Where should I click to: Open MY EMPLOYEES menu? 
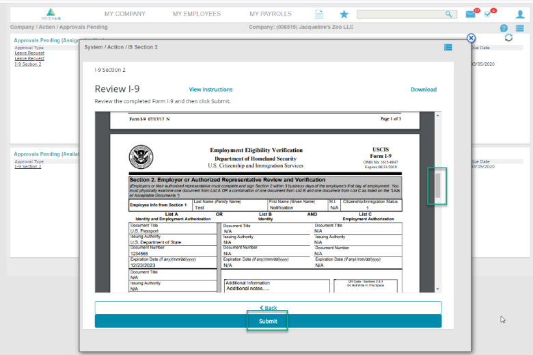197,14
